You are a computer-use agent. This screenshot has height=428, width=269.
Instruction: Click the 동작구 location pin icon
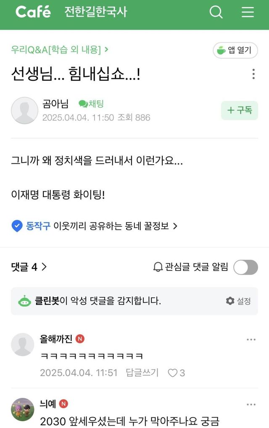pos(17,226)
